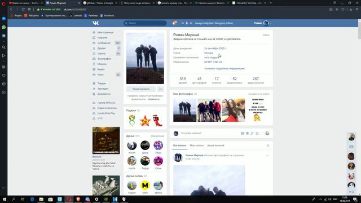Click the browser back arrow
Image resolution: width=361 pixels, height=203 pixels.
pyautogui.click(x=11, y=9)
